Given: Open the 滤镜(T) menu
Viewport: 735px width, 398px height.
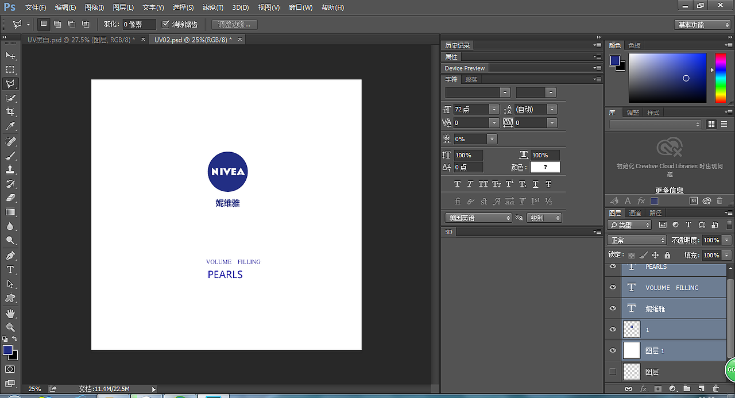Looking at the screenshot, I should click(x=213, y=7).
